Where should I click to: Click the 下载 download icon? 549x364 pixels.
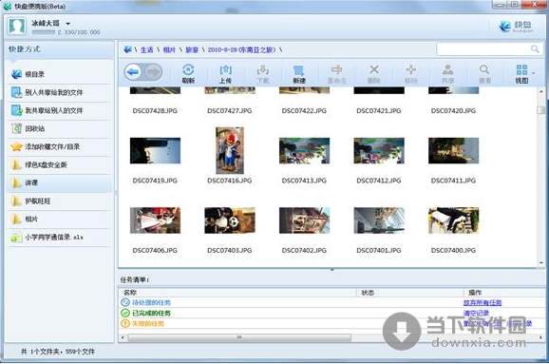[262, 69]
